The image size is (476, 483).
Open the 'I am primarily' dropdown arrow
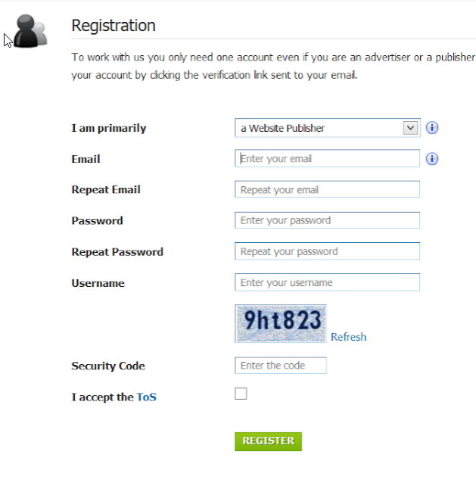pyautogui.click(x=410, y=128)
